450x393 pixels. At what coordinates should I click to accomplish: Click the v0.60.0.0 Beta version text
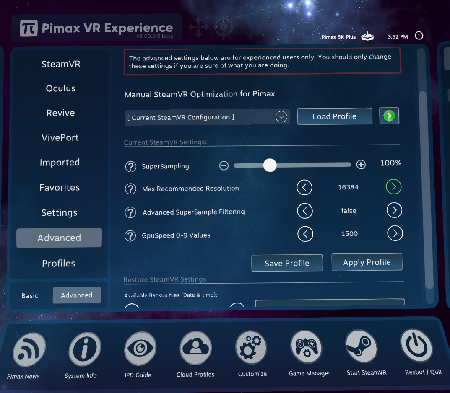155,36
